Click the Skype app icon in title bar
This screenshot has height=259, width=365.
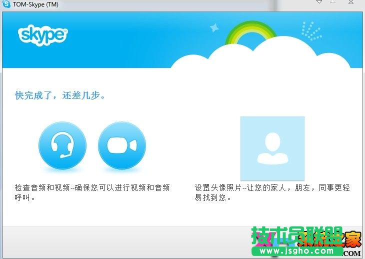coord(6,4)
